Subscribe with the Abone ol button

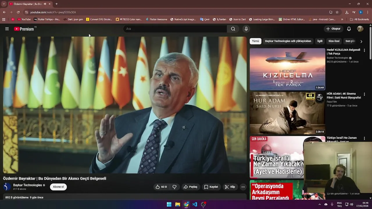pos(58,187)
